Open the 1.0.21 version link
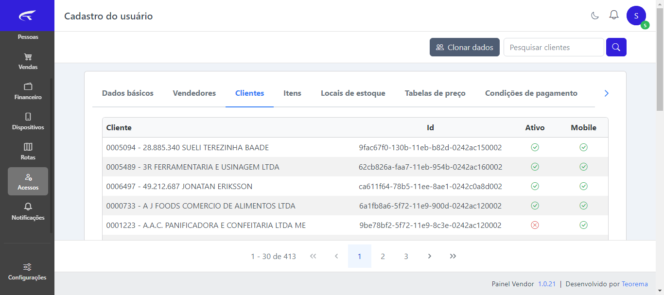664x295 pixels. [547, 284]
